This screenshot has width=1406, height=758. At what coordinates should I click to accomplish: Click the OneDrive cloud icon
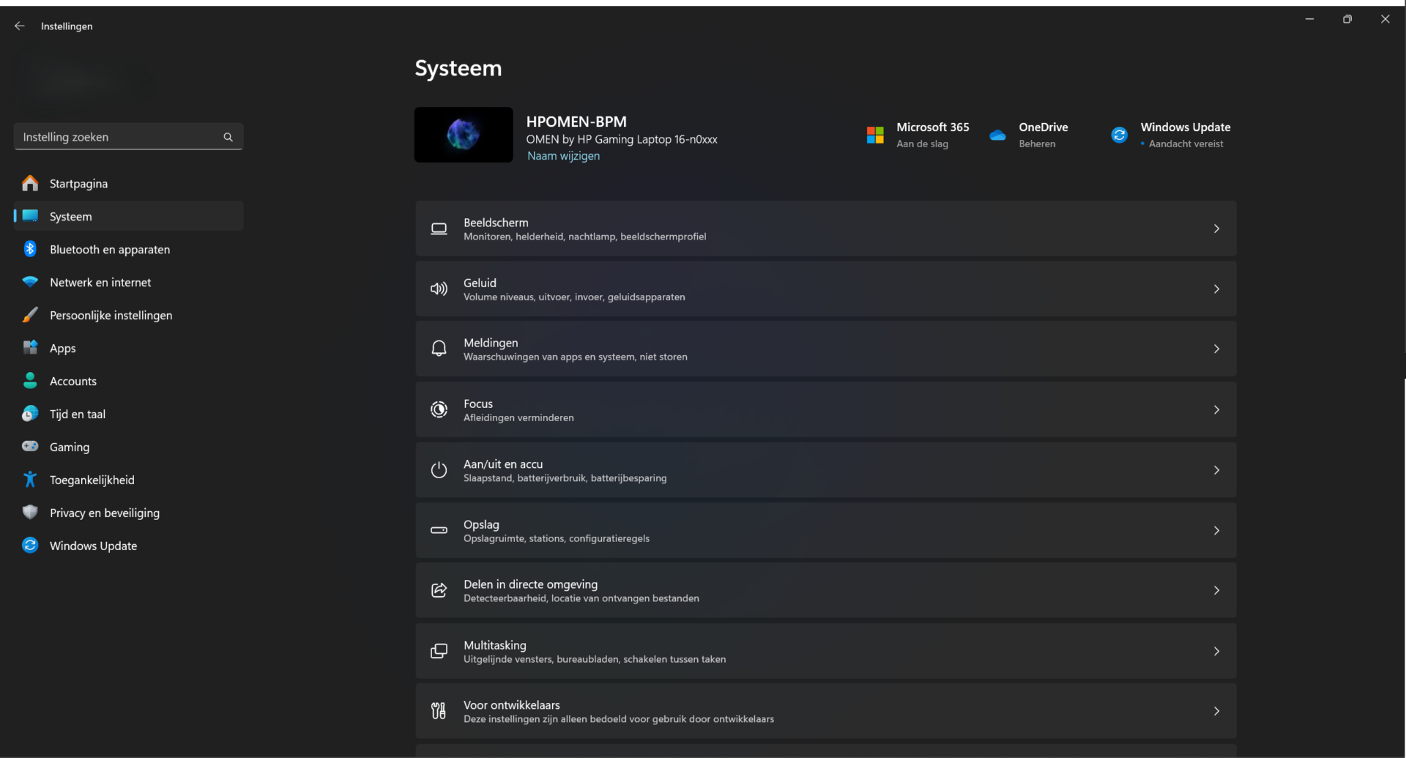pos(998,135)
